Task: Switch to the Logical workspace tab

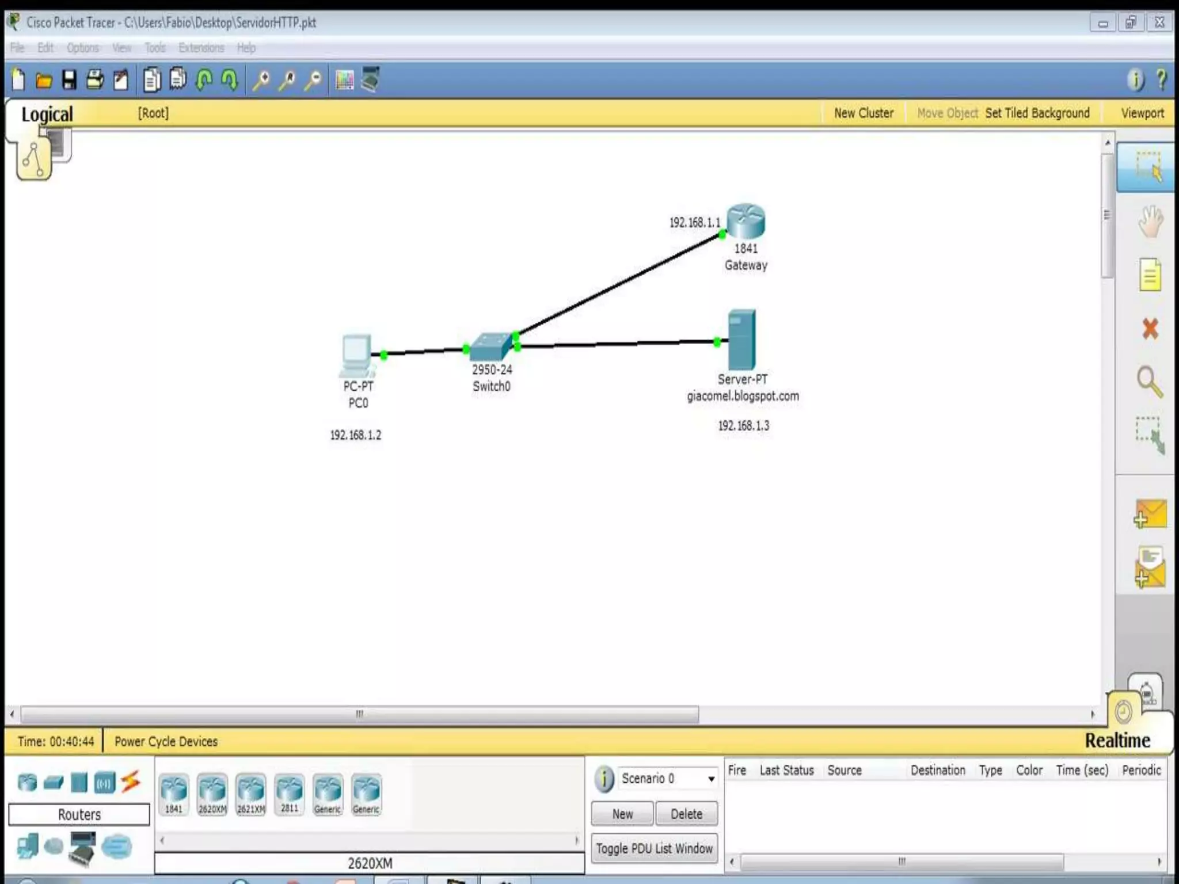Action: pyautogui.click(x=47, y=114)
